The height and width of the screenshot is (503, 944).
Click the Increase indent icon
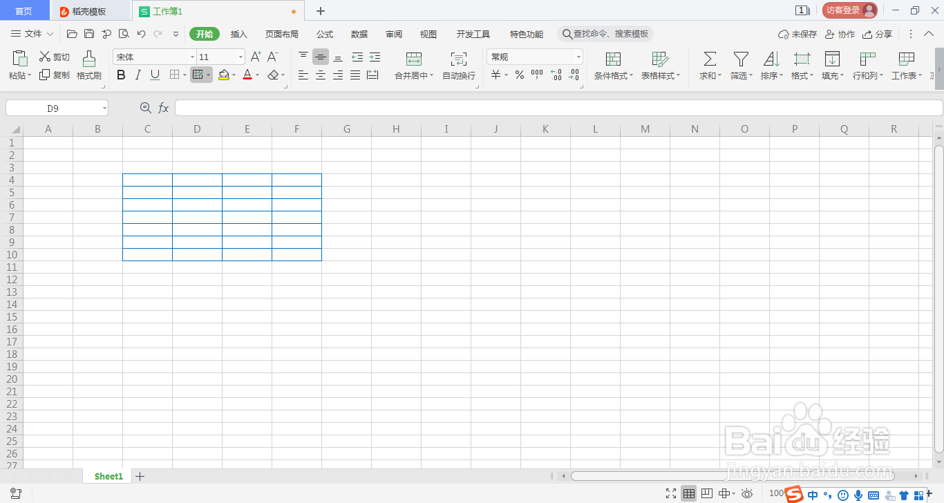pyautogui.click(x=375, y=57)
